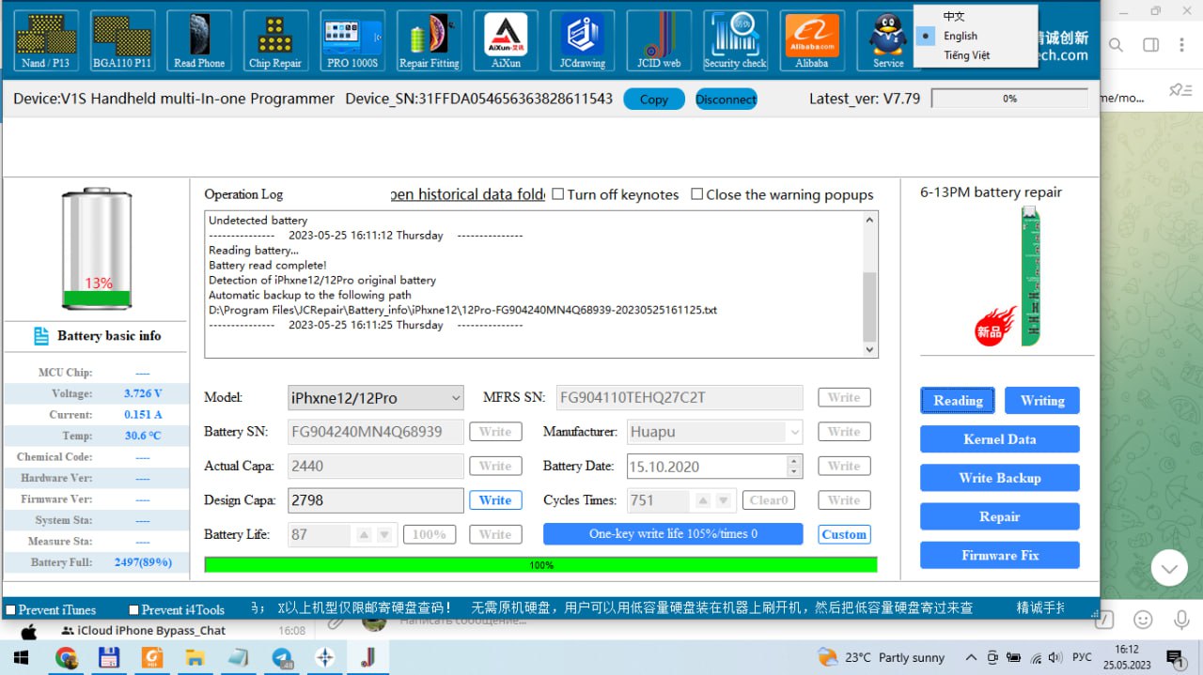This screenshot has width=1203, height=675.
Task: Click the volume icon in system tray
Action: tap(1055, 657)
